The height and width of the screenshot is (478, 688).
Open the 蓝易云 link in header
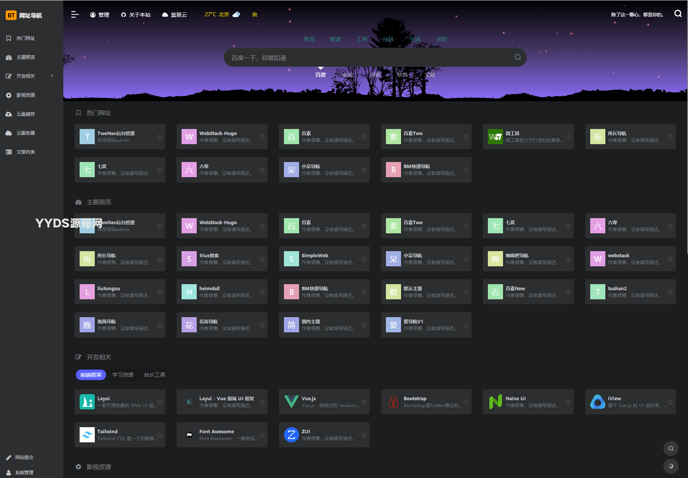(175, 15)
